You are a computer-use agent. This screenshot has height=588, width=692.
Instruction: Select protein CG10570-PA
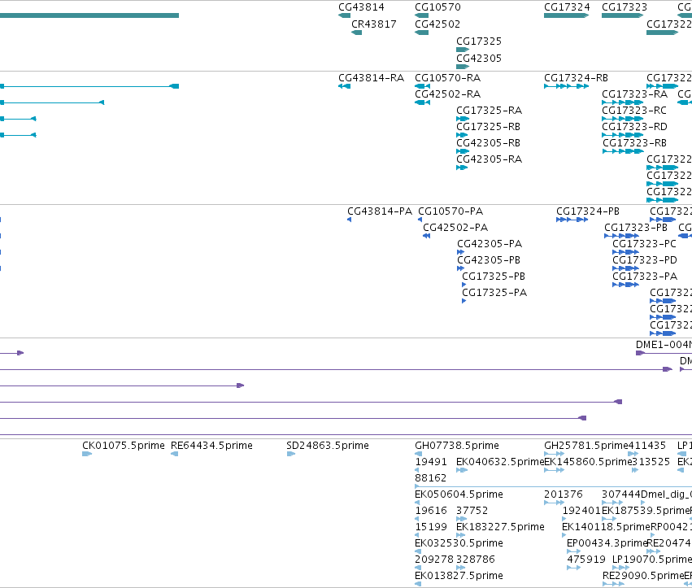(x=450, y=211)
